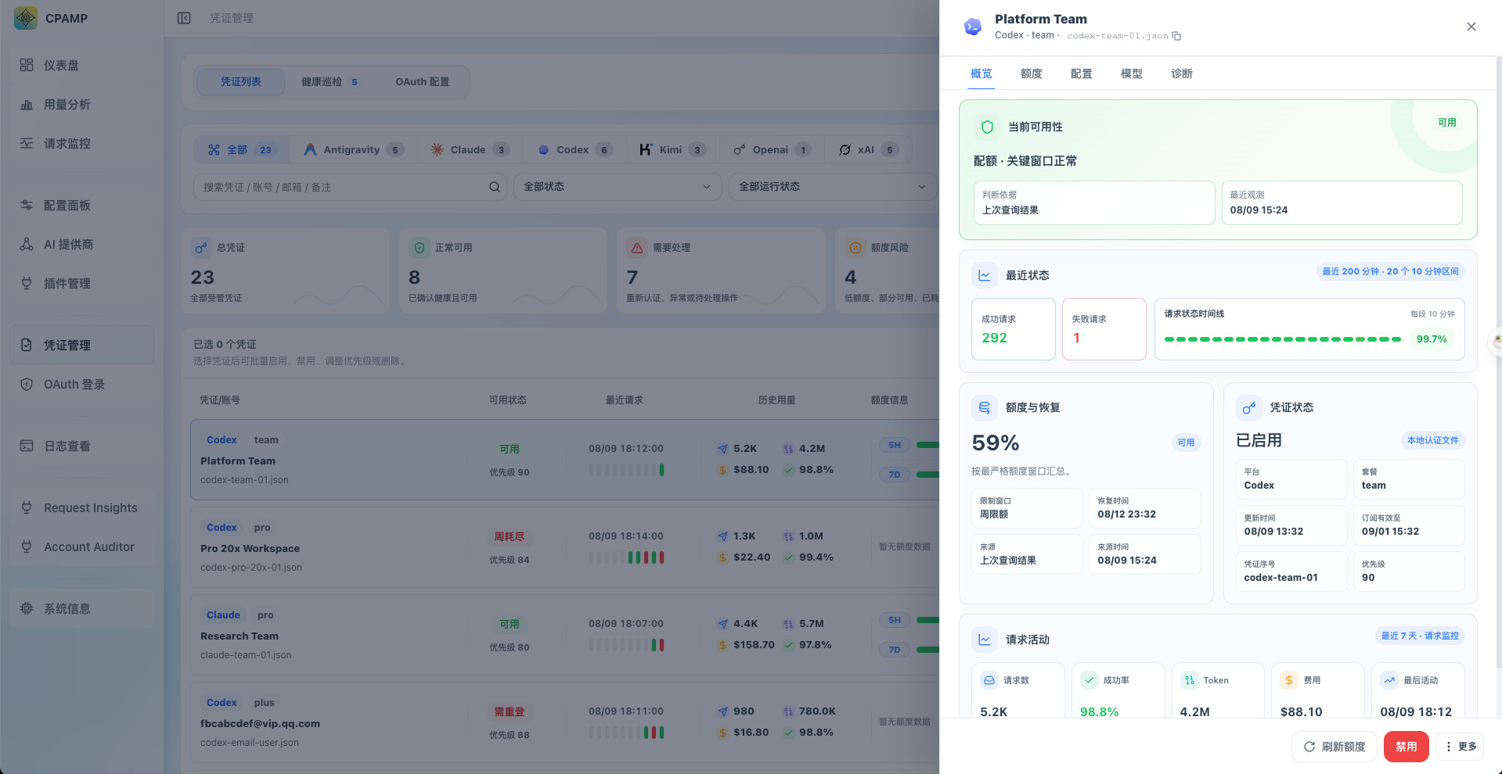1502x774 pixels.
Task: Open 用量分析 usage analysis page
Action: click(x=81, y=105)
